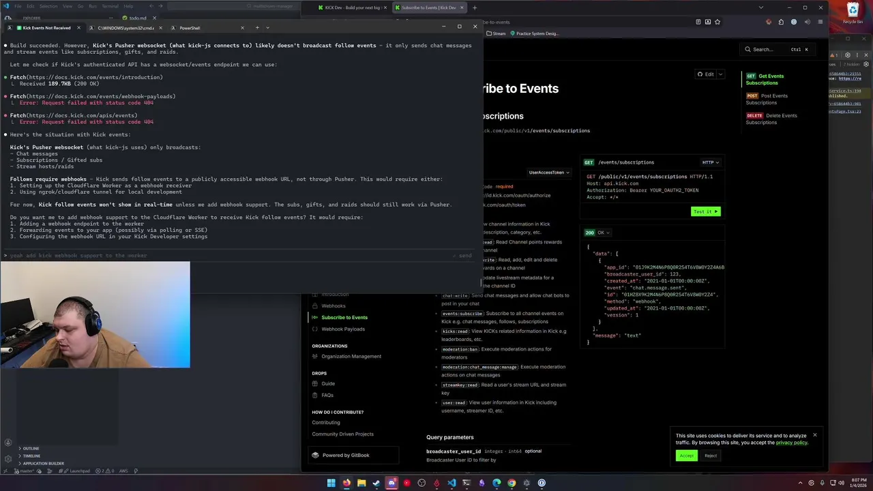Open Webhooks docs page
This screenshot has height=491, width=873.
[334, 306]
